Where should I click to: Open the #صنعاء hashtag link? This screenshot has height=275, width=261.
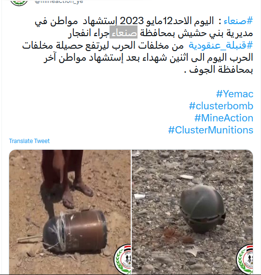[x=238, y=21]
